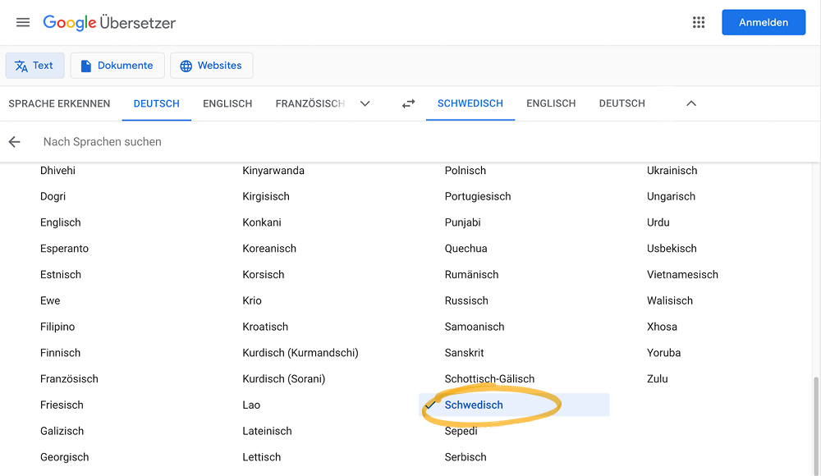This screenshot has width=821, height=476.
Task: Select Sprache erkennen as source
Action: [59, 103]
